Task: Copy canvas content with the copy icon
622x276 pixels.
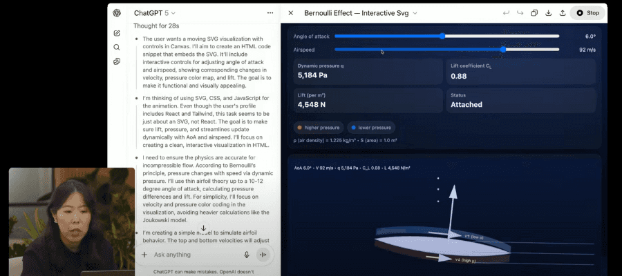Action: (534, 13)
